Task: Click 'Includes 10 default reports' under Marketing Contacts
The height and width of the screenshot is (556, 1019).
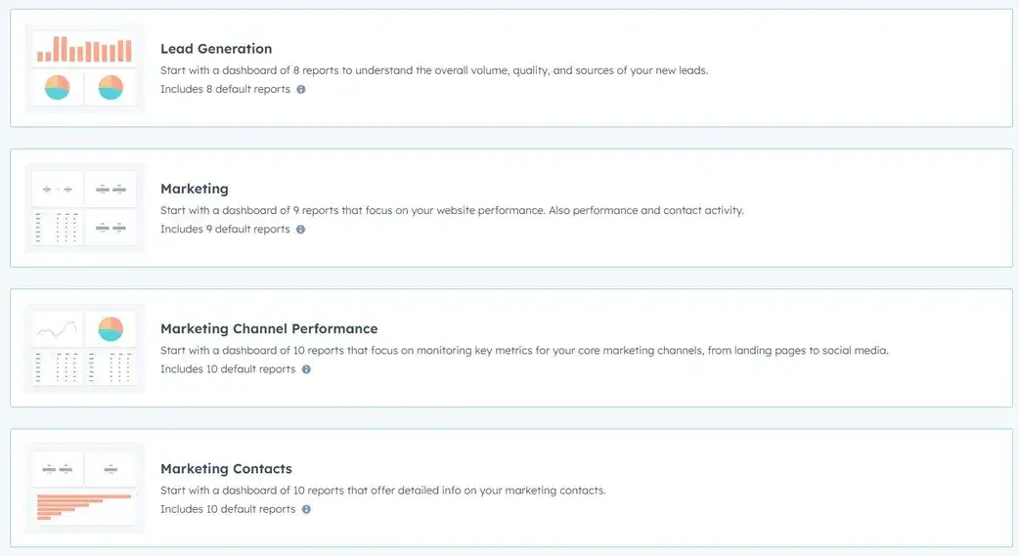Action: (228, 509)
